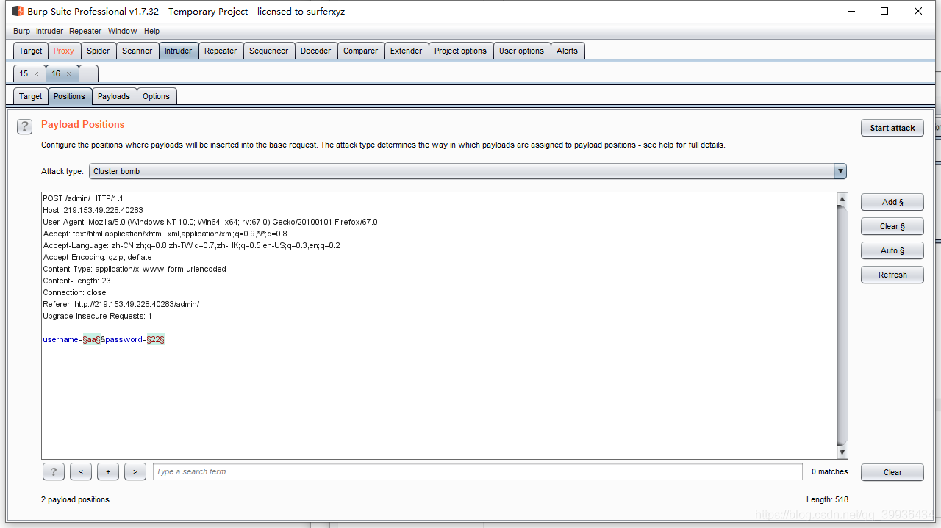Click the Accept-Encoding header line
This screenshot has width=941, height=528.
[x=97, y=257]
